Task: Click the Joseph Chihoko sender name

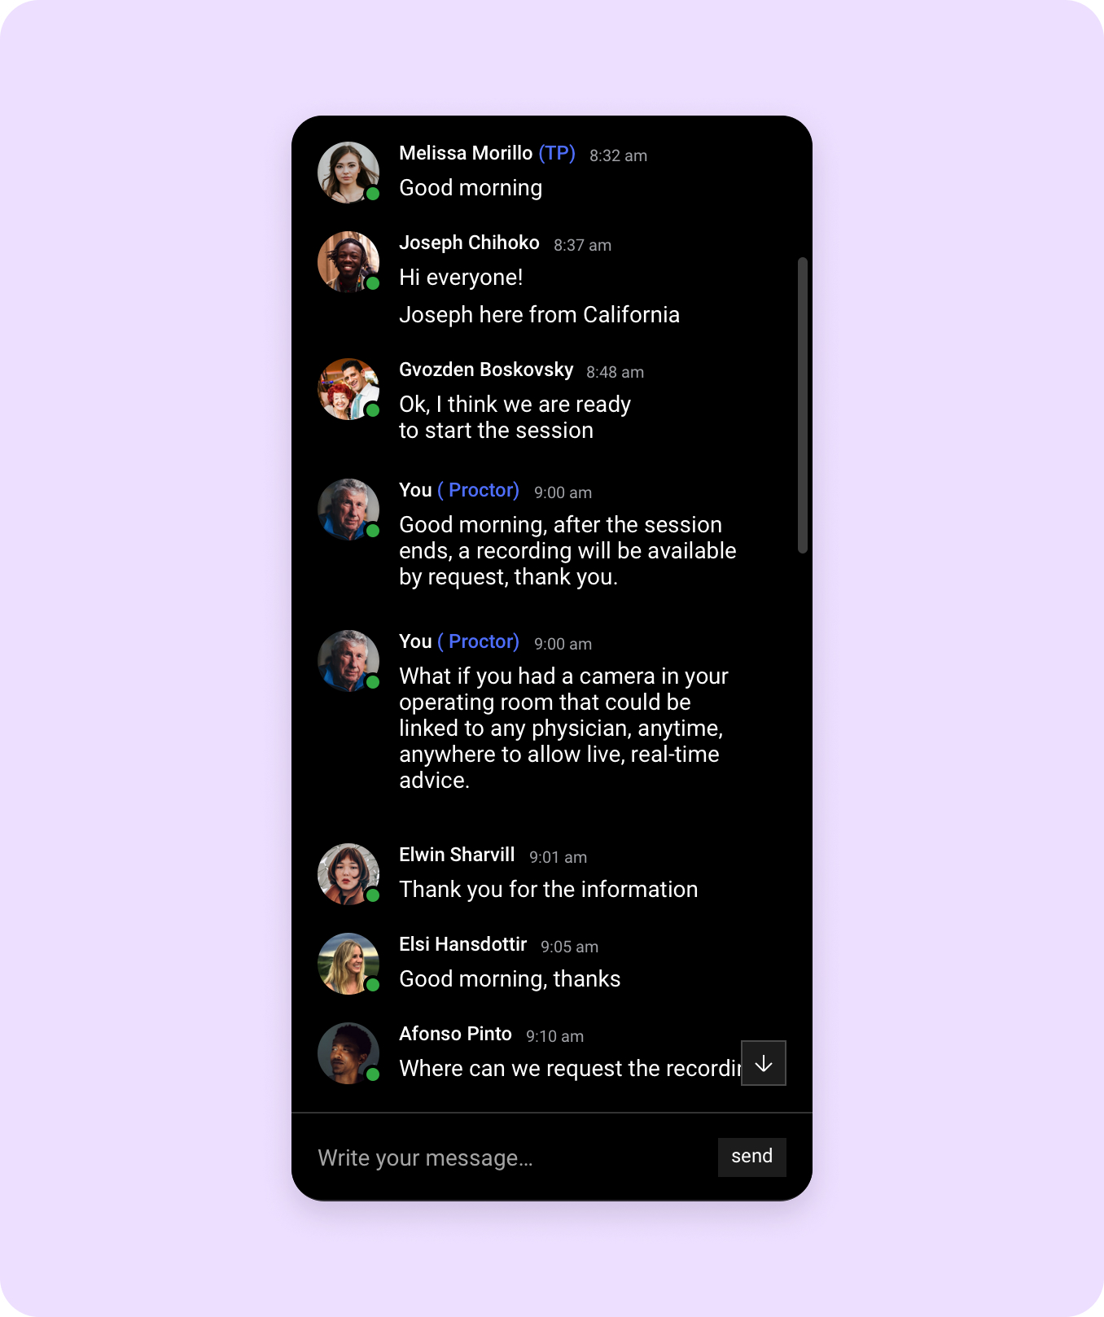Action: point(469,243)
